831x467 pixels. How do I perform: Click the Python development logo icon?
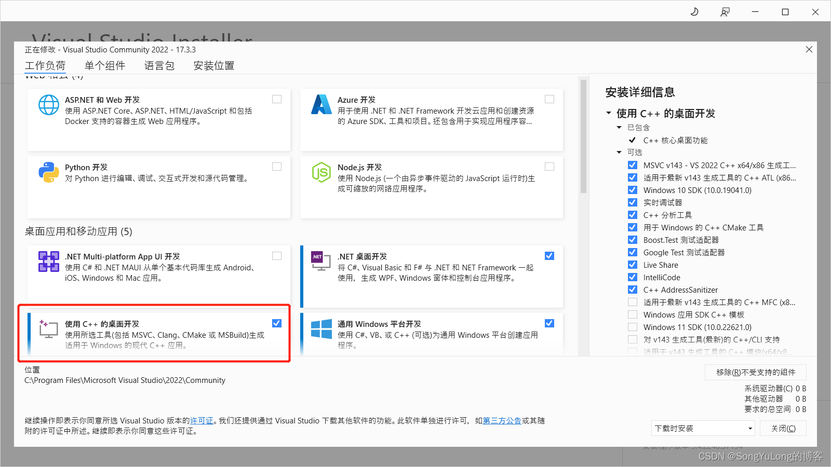(x=49, y=172)
